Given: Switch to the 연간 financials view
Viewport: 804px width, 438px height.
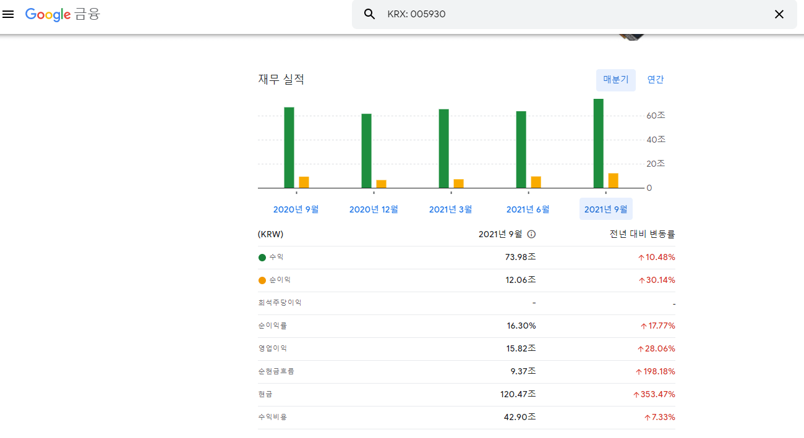Looking at the screenshot, I should point(656,80).
